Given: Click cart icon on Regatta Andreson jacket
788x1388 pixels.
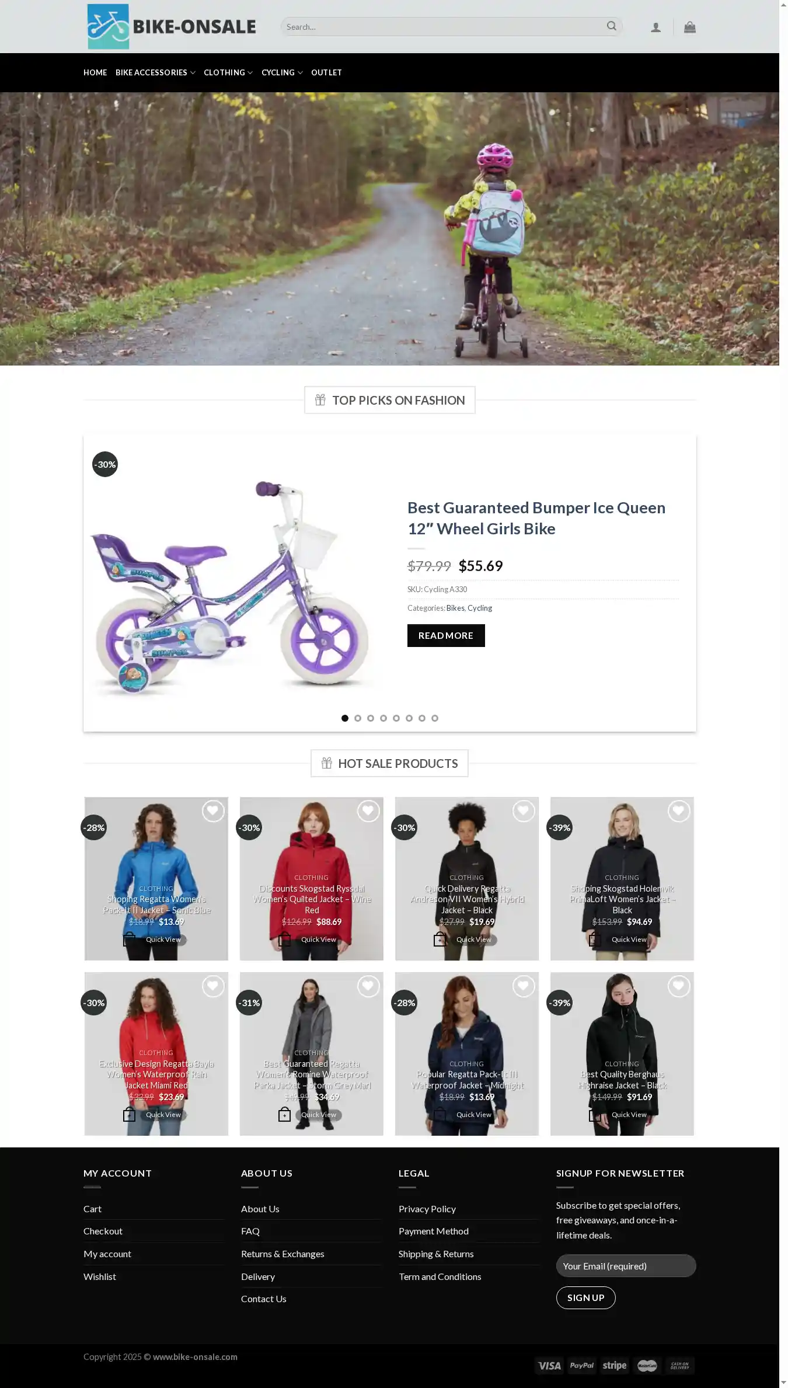Looking at the screenshot, I should (440, 939).
